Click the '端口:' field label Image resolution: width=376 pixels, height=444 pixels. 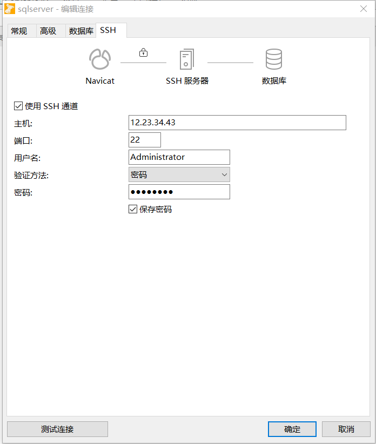click(23, 141)
